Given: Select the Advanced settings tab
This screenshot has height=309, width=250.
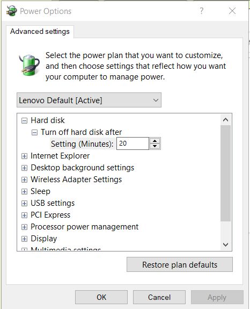Looking at the screenshot, I should 40,32.
